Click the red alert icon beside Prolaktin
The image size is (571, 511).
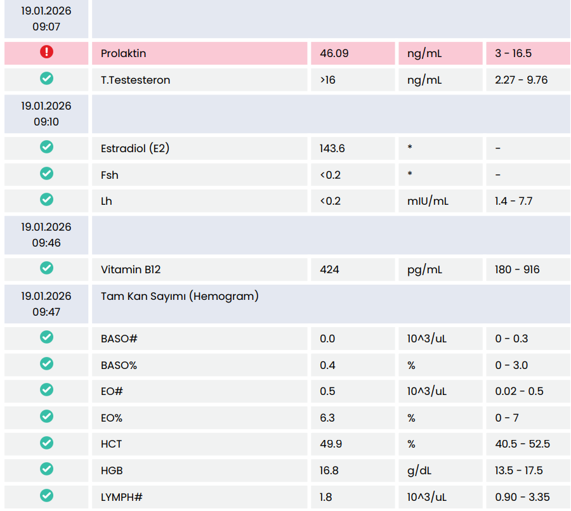(x=46, y=52)
